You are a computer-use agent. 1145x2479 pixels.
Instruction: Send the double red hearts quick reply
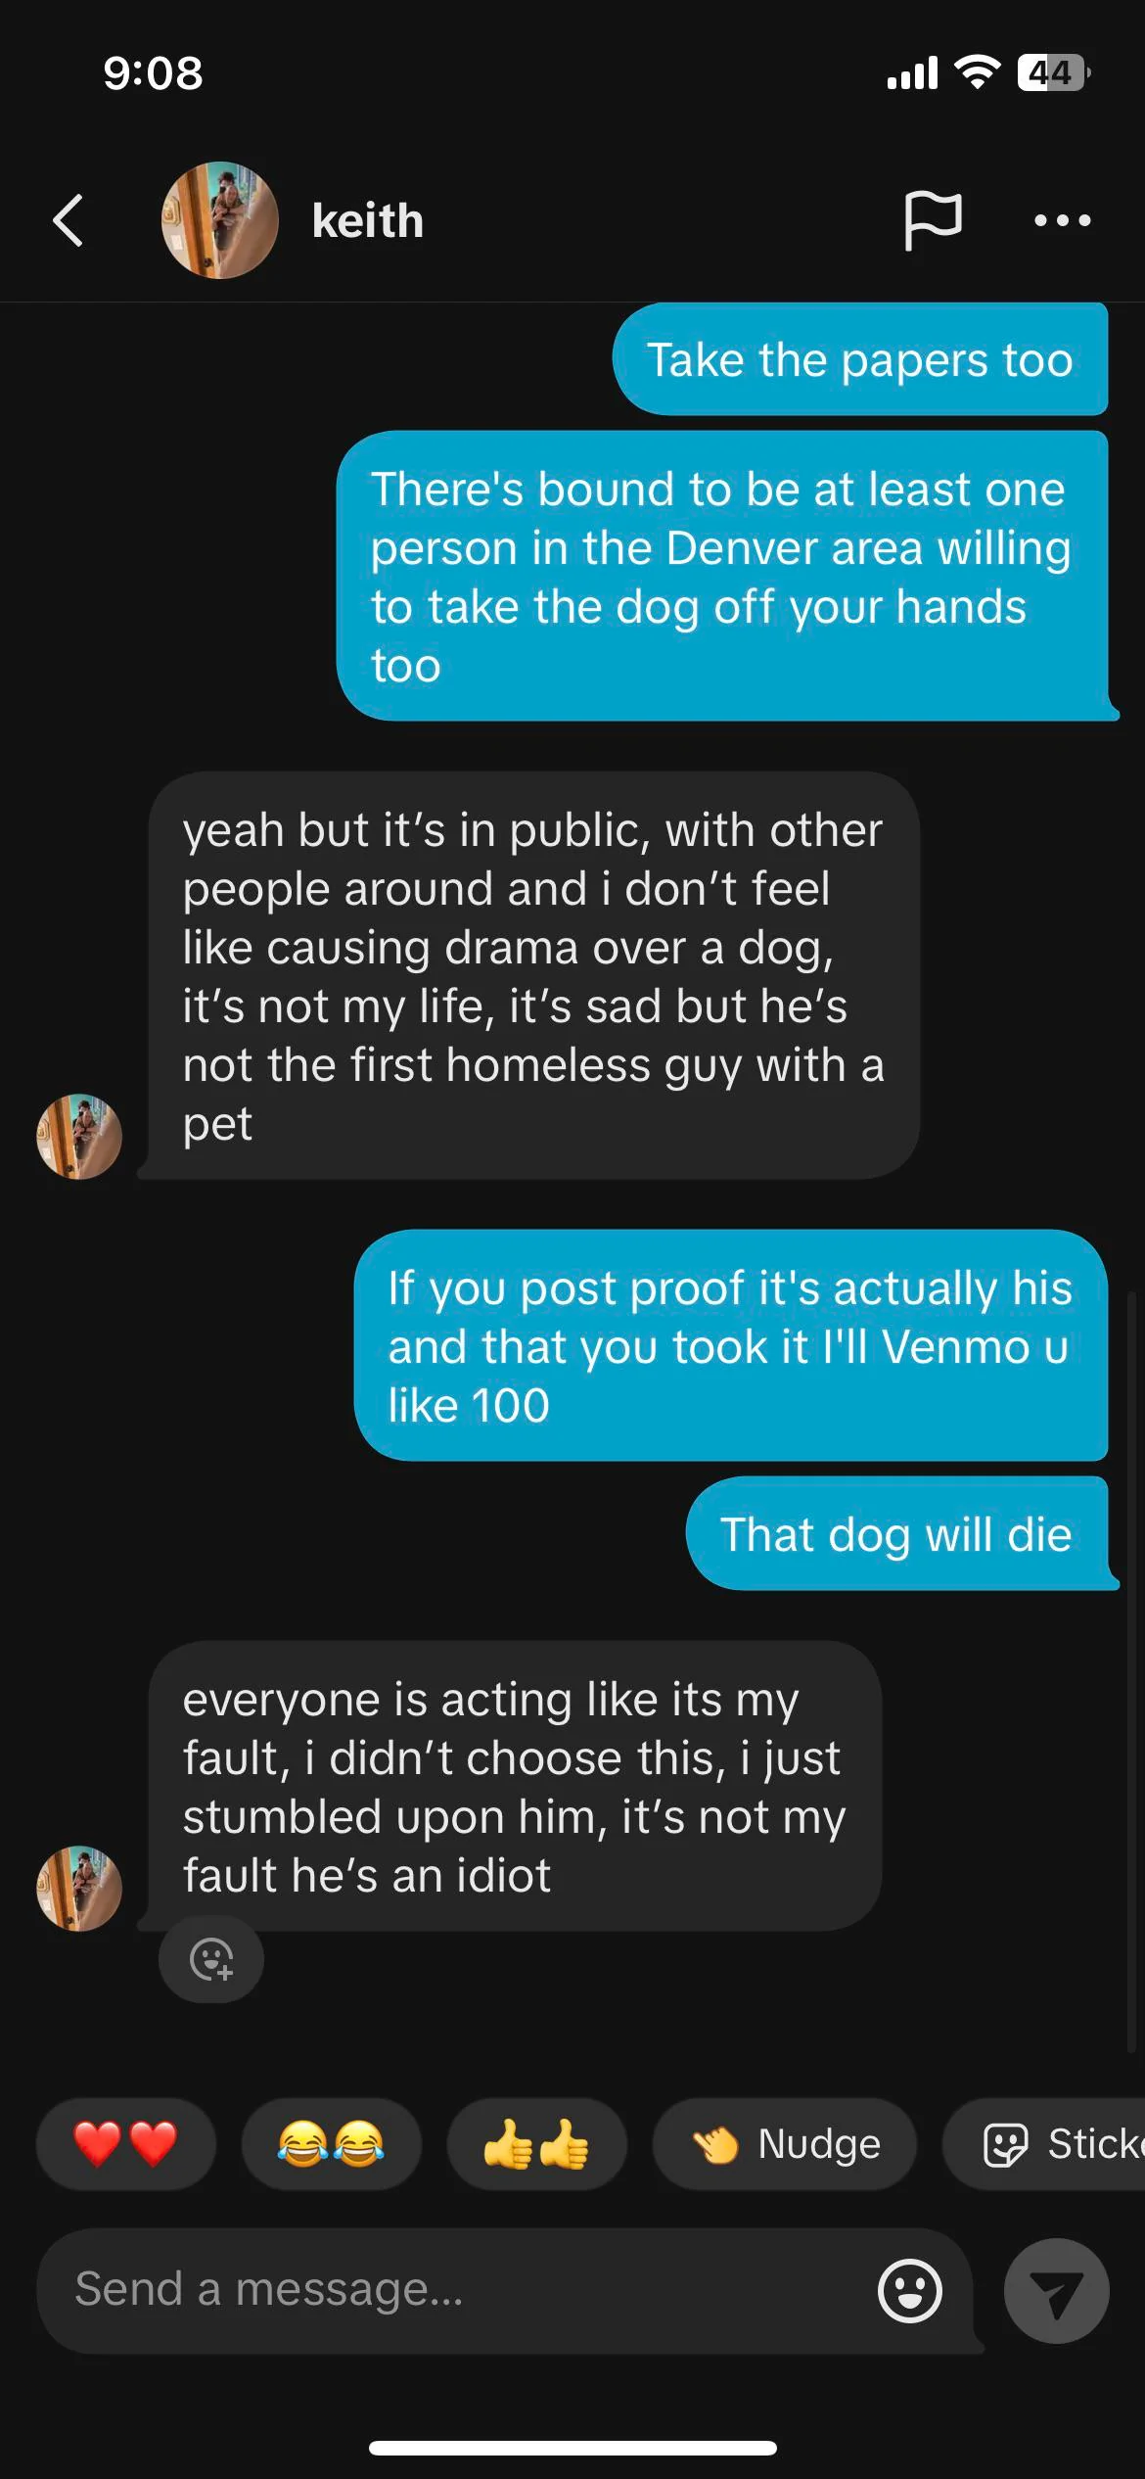click(x=126, y=2143)
